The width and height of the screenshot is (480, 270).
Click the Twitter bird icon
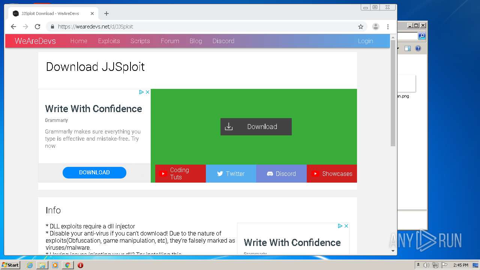coord(220,174)
